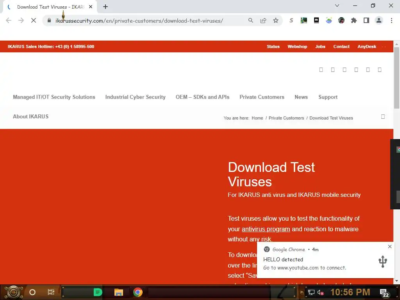
Task: Go to the Webshop link
Action: point(297,46)
